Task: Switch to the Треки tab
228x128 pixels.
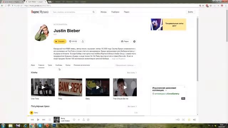Action: pos(50,65)
